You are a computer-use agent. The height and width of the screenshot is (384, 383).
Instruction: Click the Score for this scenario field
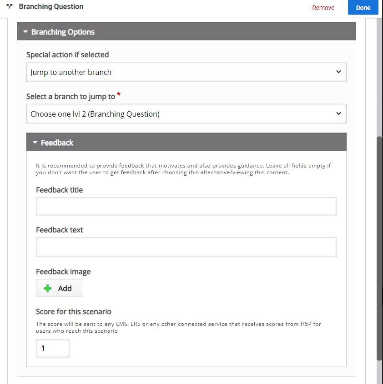53,348
